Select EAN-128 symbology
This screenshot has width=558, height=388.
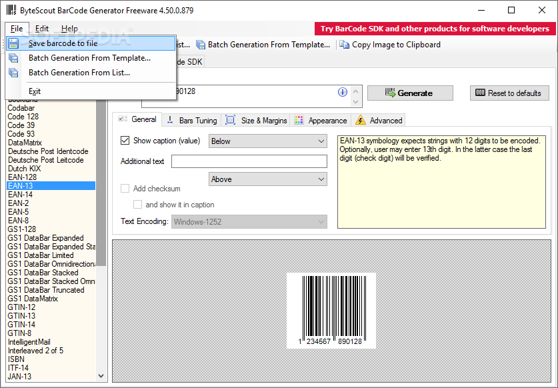23,177
